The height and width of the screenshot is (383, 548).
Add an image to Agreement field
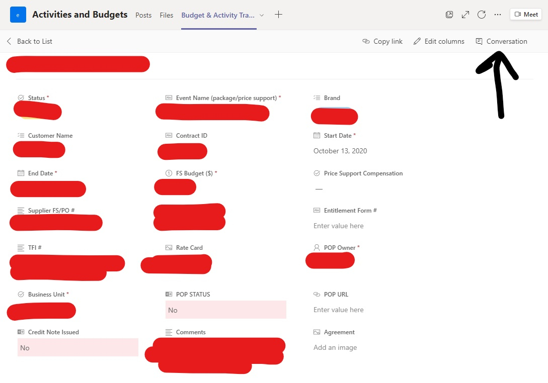[x=335, y=347]
